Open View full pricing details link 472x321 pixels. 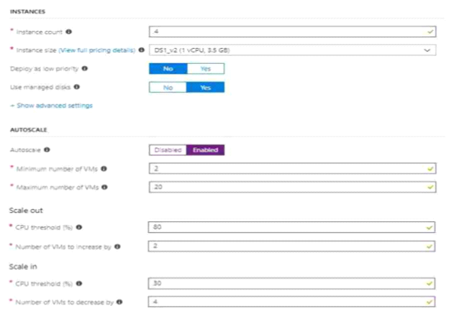click(x=97, y=50)
